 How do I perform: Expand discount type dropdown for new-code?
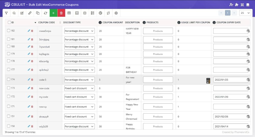pos(79,88)
